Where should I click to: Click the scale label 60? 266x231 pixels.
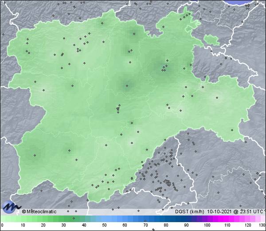click(125, 225)
